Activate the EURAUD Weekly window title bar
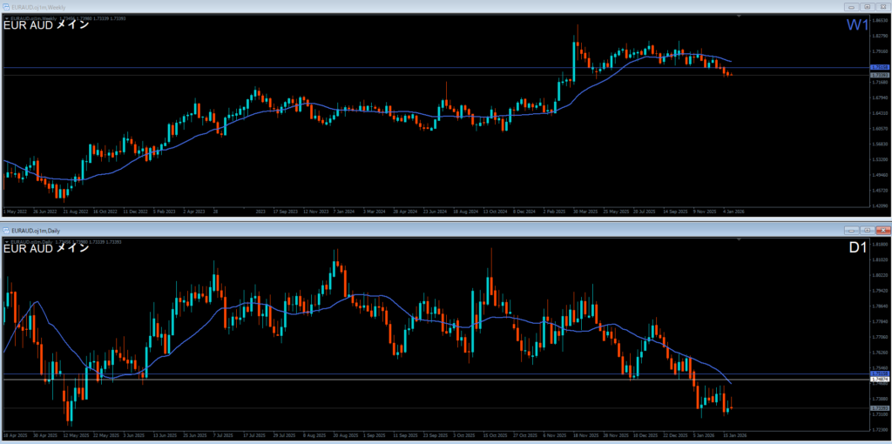892x444 pixels. click(348, 7)
